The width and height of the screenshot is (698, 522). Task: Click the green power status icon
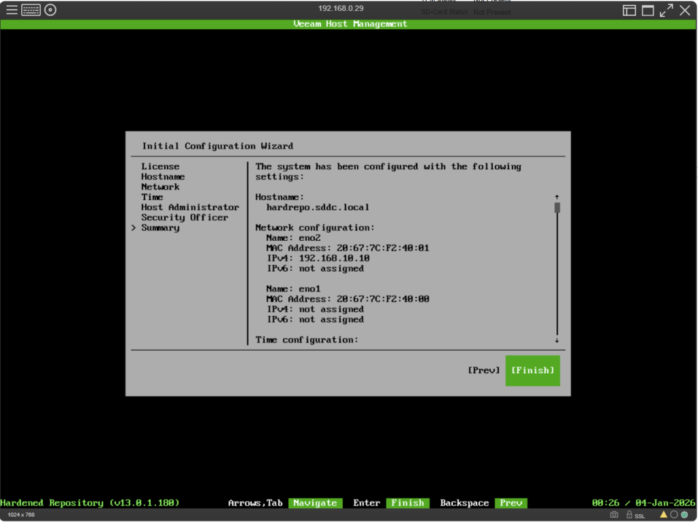click(684, 514)
